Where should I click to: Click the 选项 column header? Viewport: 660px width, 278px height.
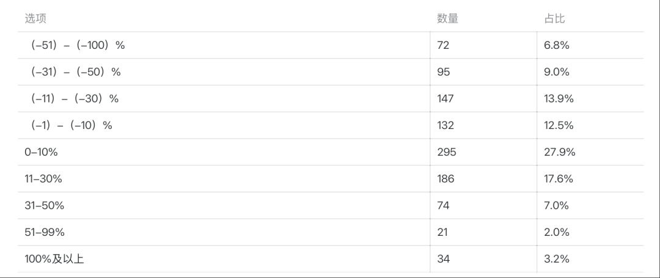pyautogui.click(x=35, y=18)
